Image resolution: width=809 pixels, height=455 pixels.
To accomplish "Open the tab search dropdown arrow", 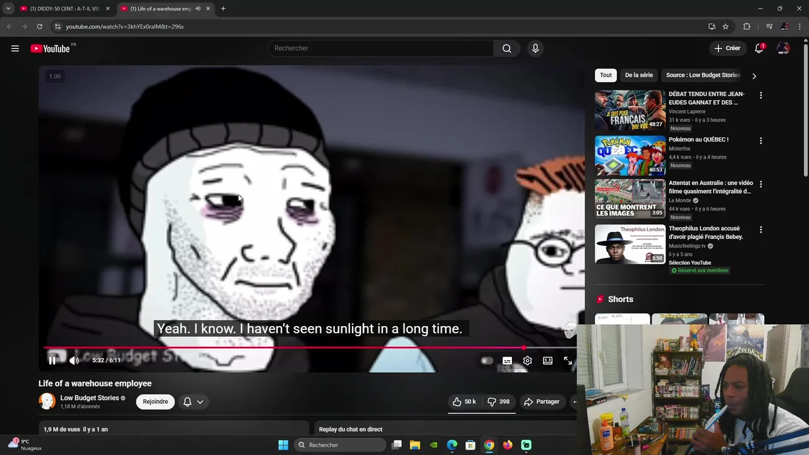I will pyautogui.click(x=8, y=9).
